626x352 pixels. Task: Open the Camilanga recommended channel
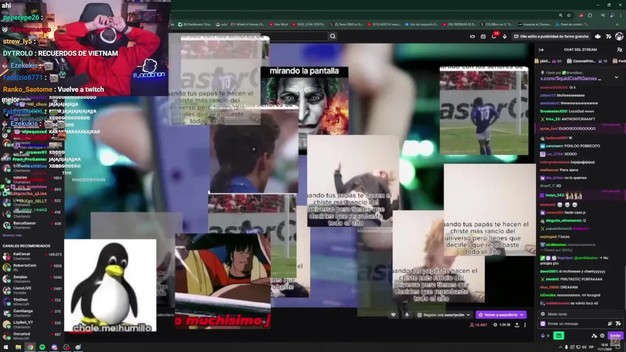pyautogui.click(x=32, y=313)
